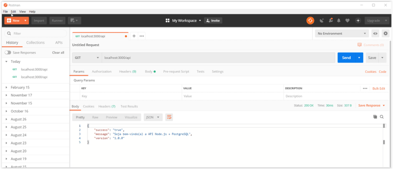Switch to the Collections tab
The image size is (393, 169).
(35, 42)
